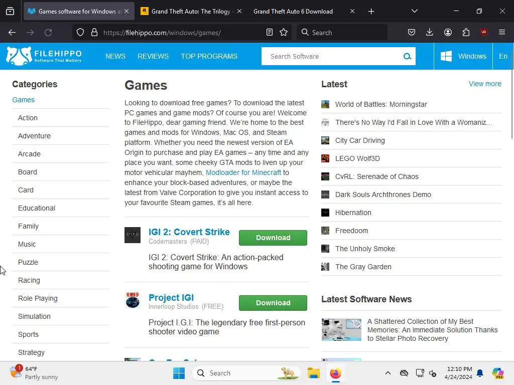Open the extensions puzzle icon
Image resolution: width=514 pixels, height=385 pixels.
(x=466, y=33)
